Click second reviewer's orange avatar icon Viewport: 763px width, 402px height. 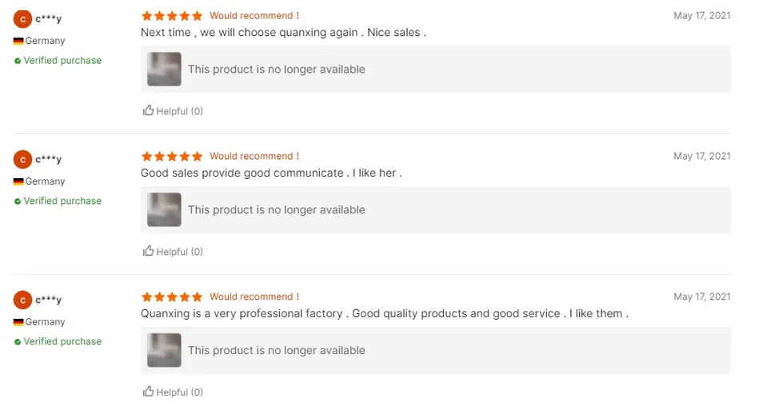pyautogui.click(x=22, y=159)
